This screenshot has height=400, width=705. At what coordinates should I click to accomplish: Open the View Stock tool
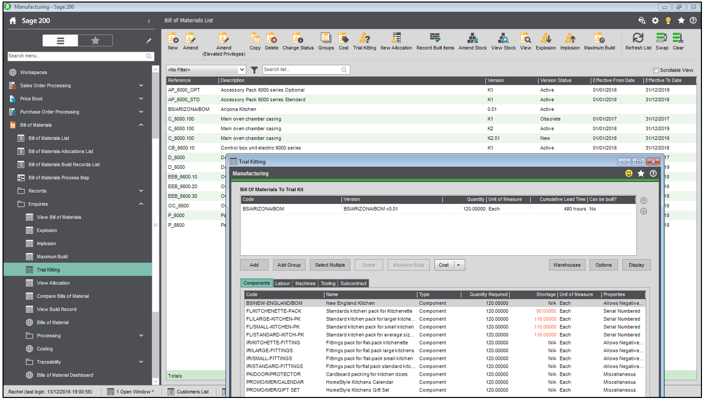pos(504,42)
